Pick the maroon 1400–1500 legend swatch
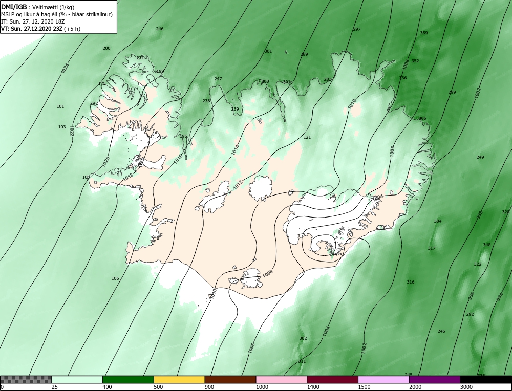 [332, 379]
